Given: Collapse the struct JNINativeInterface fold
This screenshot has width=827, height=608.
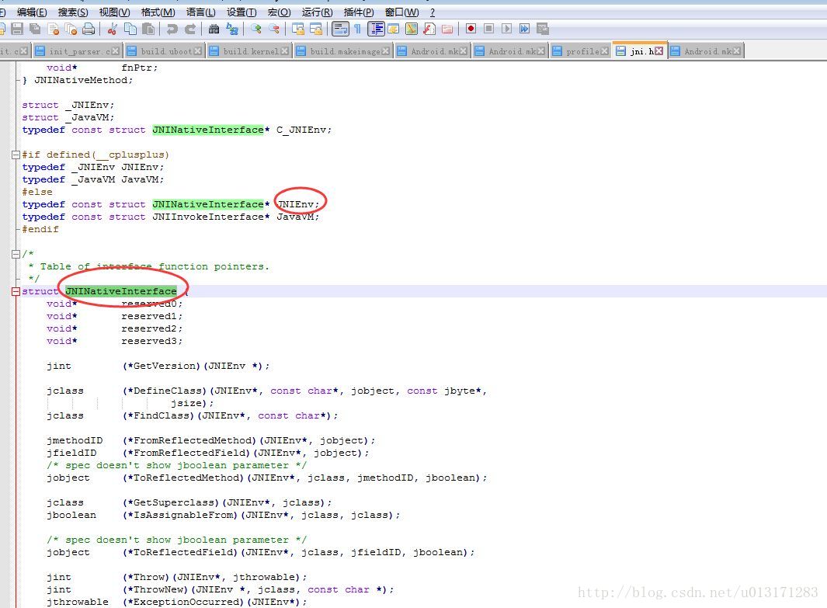Looking at the screenshot, I should click(x=16, y=292).
